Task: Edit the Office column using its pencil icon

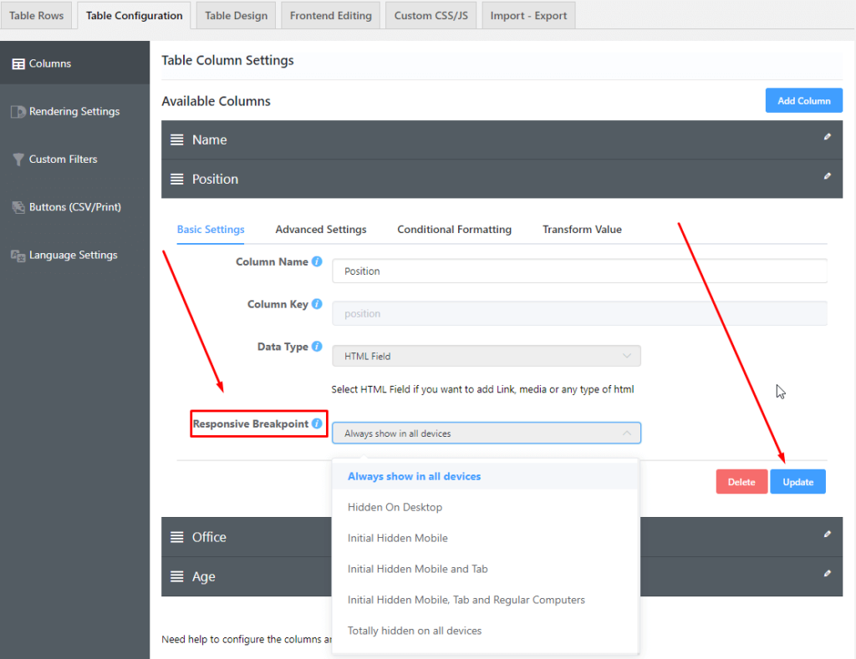Action: coord(827,535)
